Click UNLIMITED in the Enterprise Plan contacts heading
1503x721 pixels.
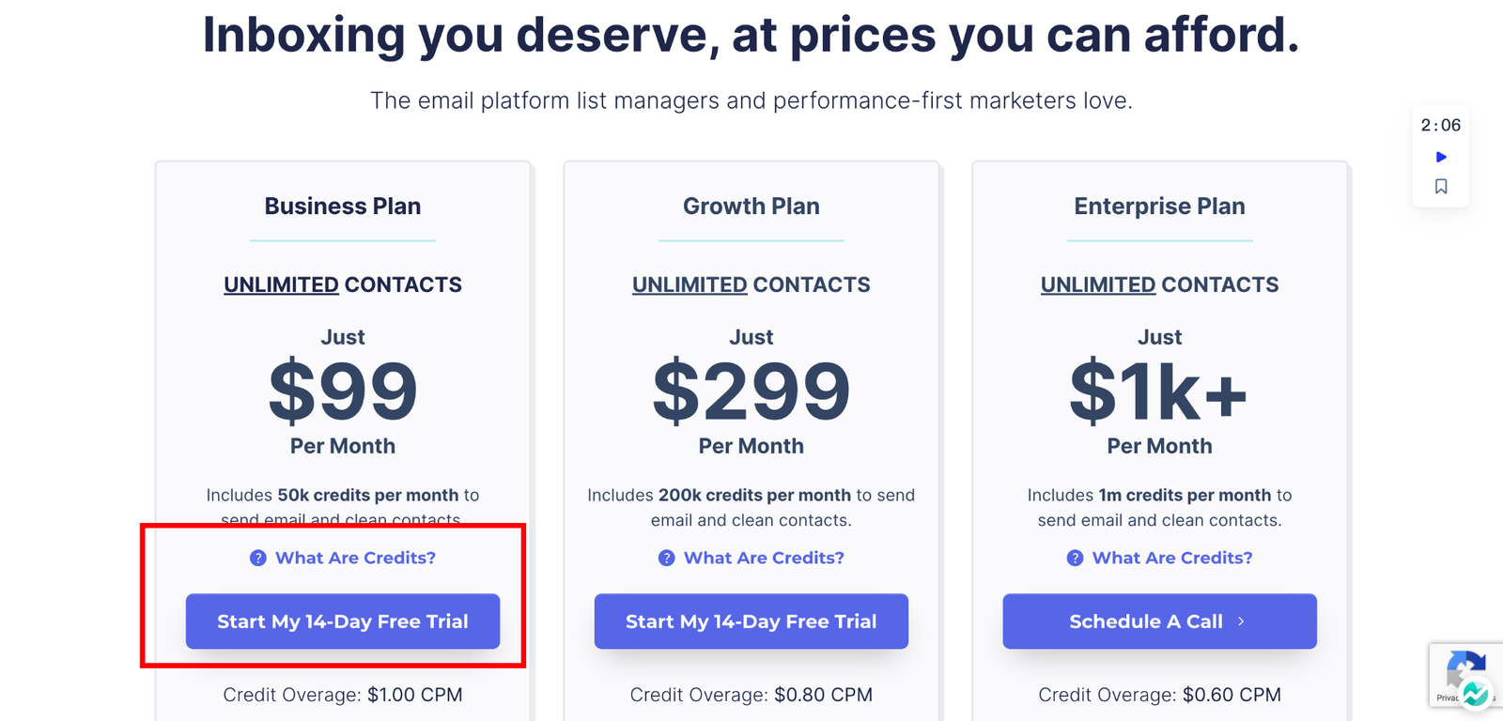click(1098, 284)
